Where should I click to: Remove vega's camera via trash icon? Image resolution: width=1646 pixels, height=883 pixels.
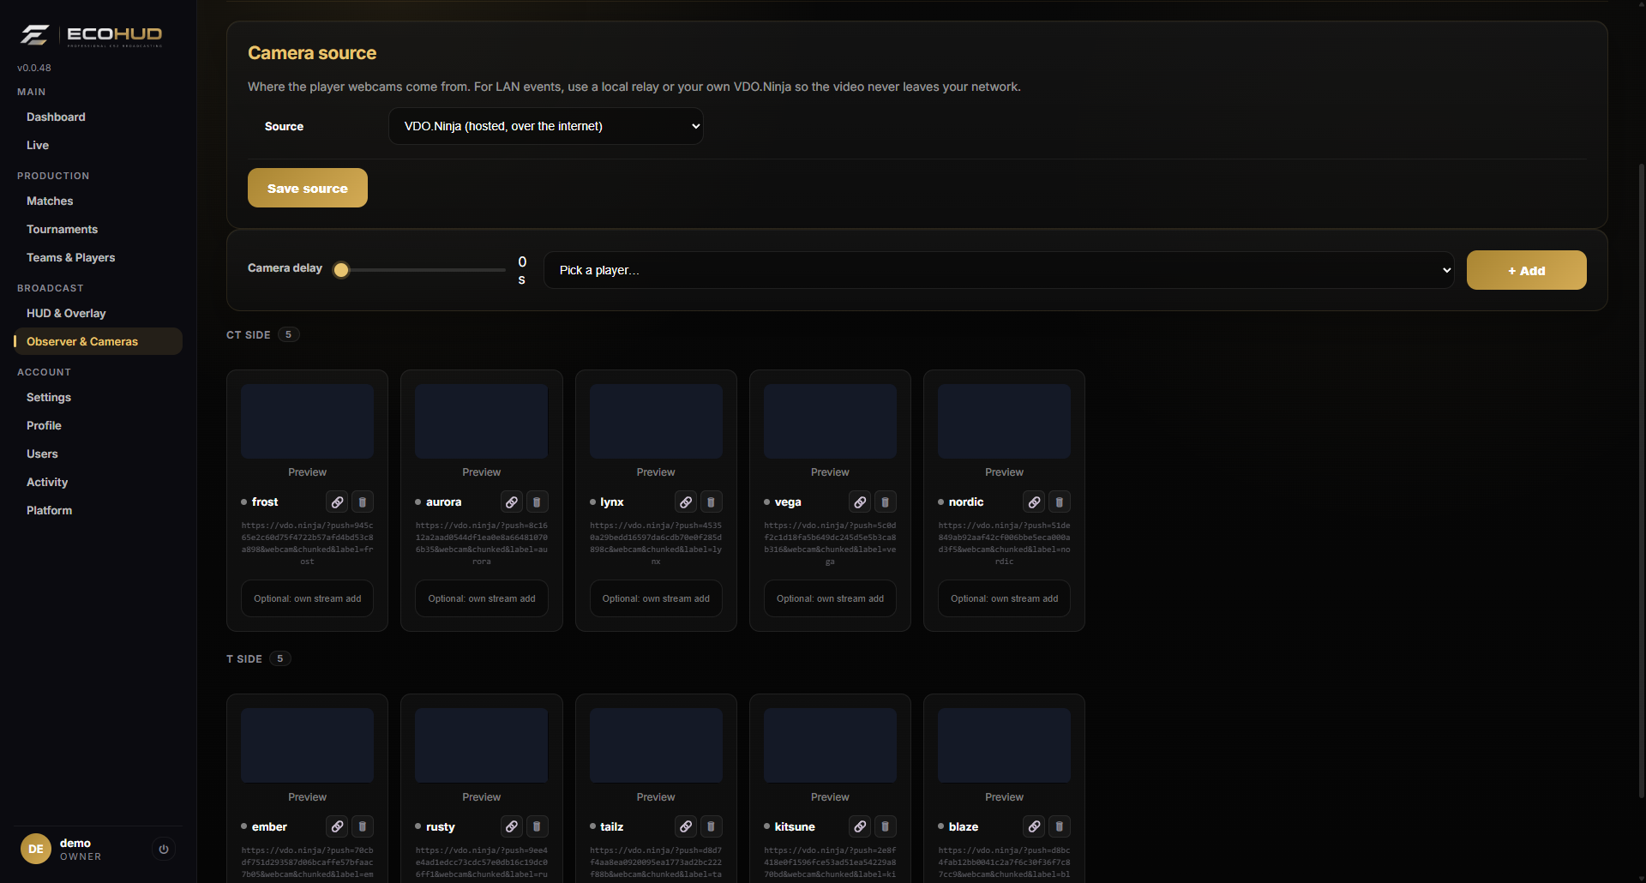pos(886,502)
